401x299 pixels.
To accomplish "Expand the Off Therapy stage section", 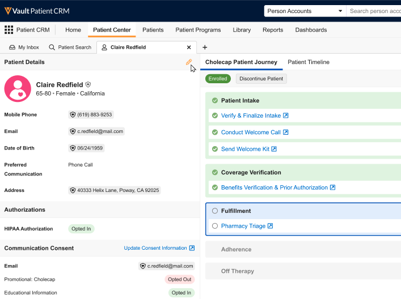I will click(x=237, y=271).
